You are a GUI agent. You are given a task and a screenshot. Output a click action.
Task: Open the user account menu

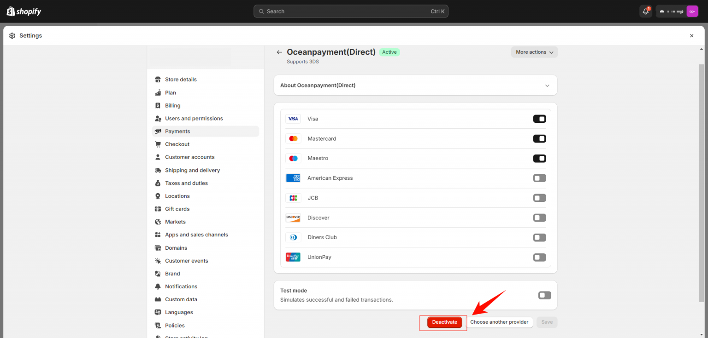tap(677, 11)
